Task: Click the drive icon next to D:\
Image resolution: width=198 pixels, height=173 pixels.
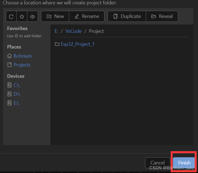Action: (x=9, y=94)
